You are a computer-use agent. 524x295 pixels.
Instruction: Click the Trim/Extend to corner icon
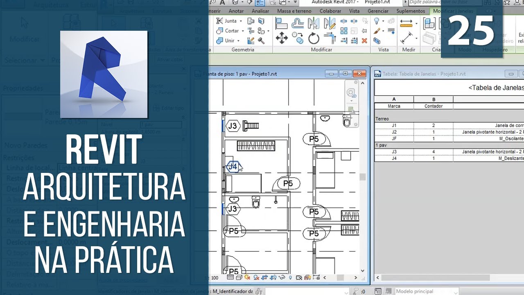click(330, 39)
